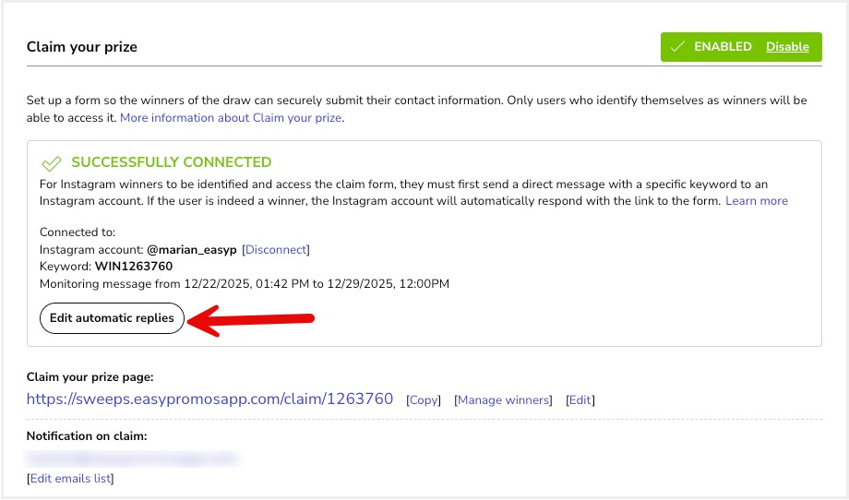Click the green ENABLED status label
Viewport: 849px width, 500px height.
tap(723, 47)
